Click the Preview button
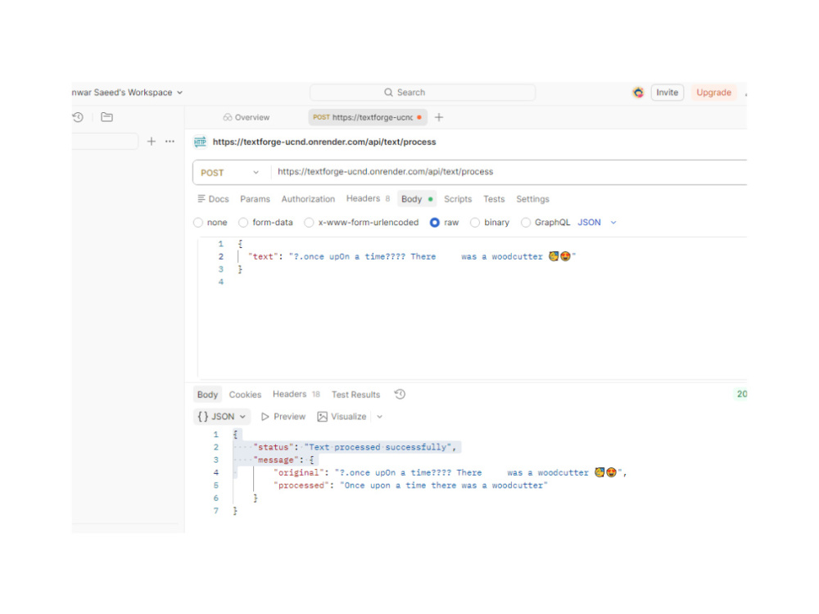 click(x=283, y=417)
